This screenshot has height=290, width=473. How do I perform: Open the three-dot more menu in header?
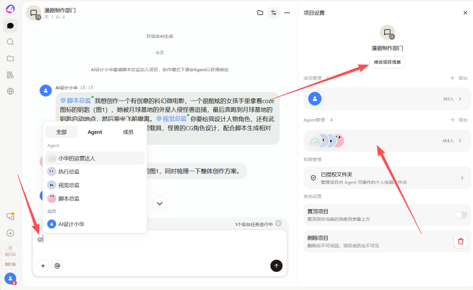pos(287,13)
